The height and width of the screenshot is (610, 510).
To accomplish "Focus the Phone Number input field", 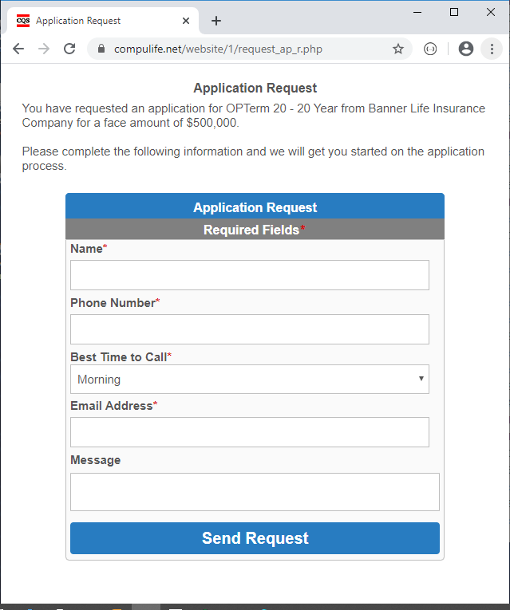I will click(x=250, y=329).
